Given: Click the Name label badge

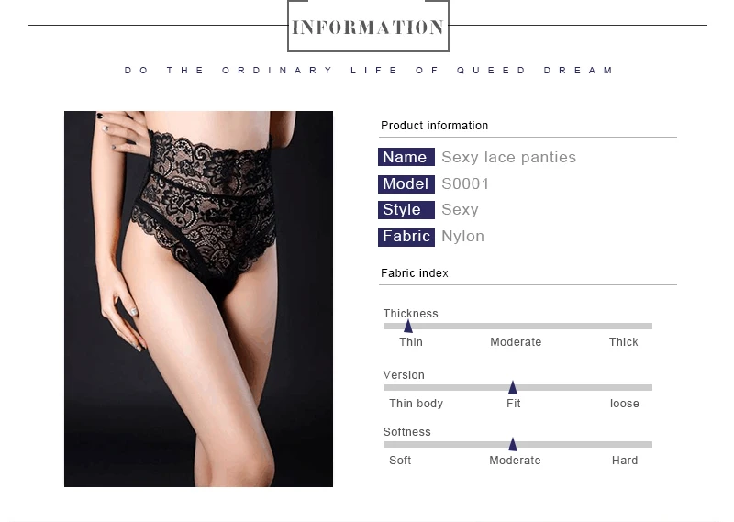Looking at the screenshot, I should (x=406, y=157).
